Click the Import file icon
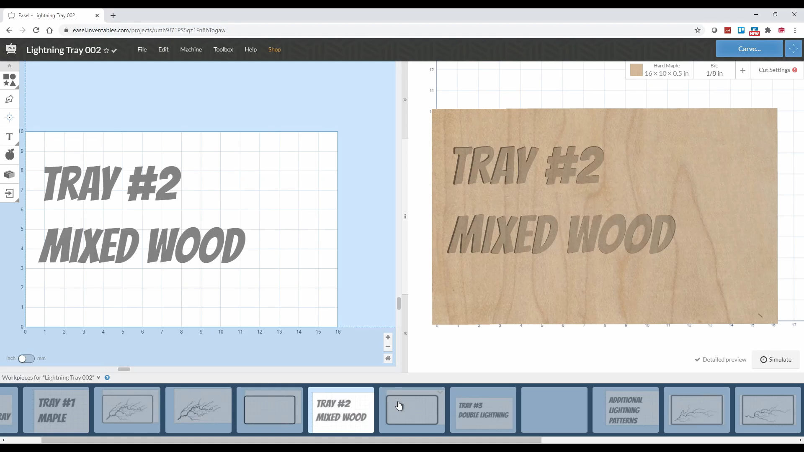Viewport: 804px width, 452px height. (x=9, y=193)
